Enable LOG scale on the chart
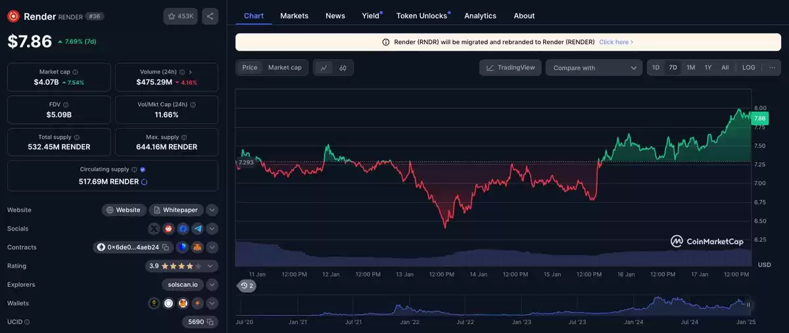 click(x=748, y=68)
